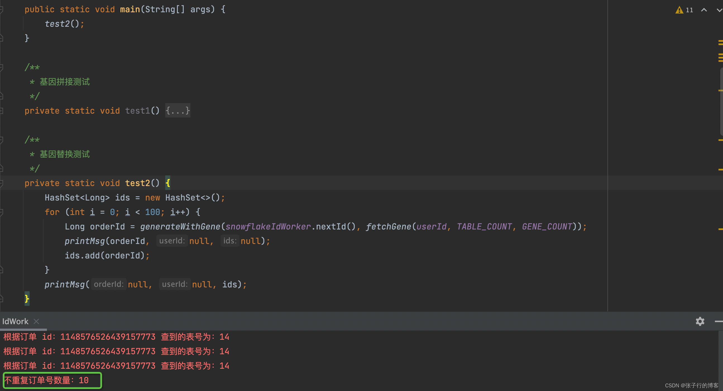Click the warning triangle inspection icon
Screen dimensions: 723x391
pos(679,10)
